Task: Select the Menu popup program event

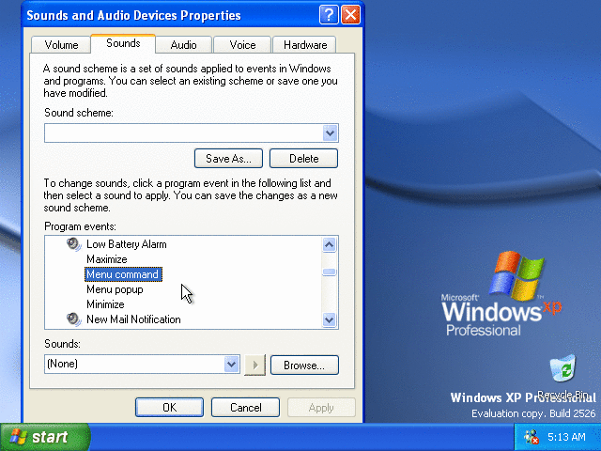Action: coord(115,289)
